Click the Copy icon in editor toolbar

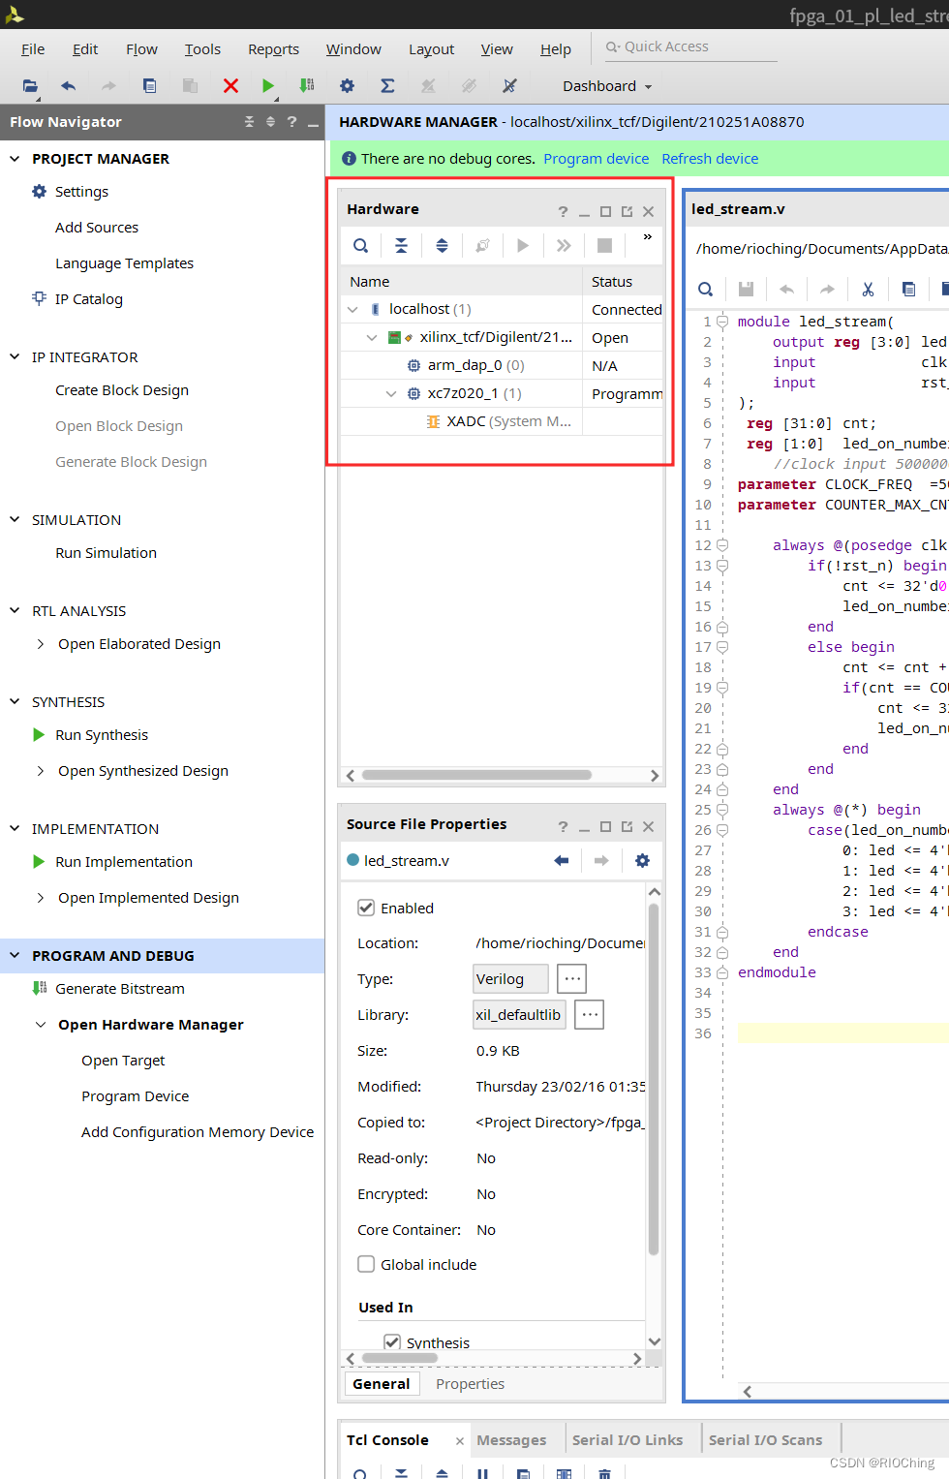pyautogui.click(x=908, y=289)
